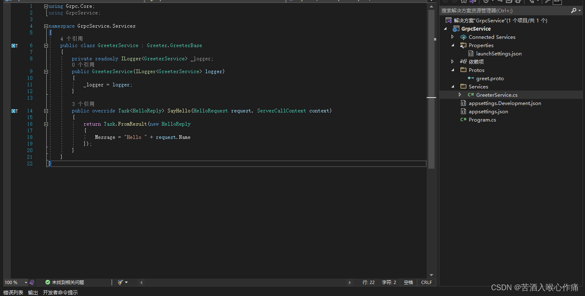Image resolution: width=585 pixels, height=296 pixels.
Task: Click the C# icon of GreeterService.cs
Action: pyautogui.click(x=471, y=95)
